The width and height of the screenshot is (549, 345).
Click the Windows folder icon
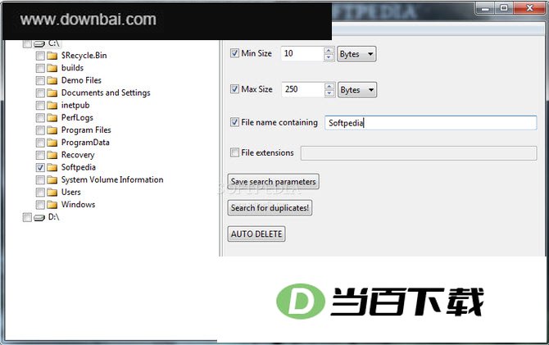52,205
